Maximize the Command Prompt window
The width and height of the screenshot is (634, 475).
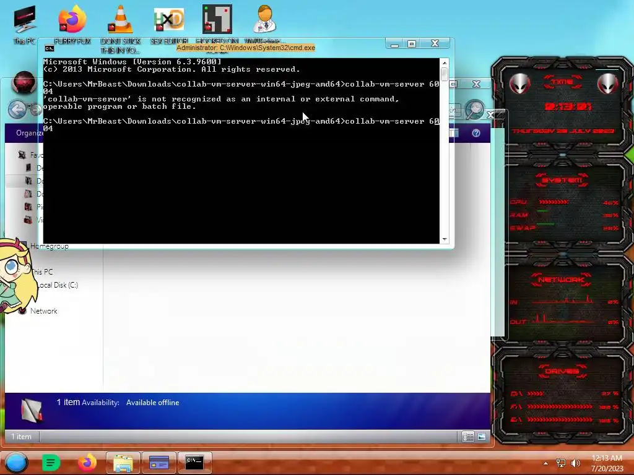pyautogui.click(x=412, y=44)
